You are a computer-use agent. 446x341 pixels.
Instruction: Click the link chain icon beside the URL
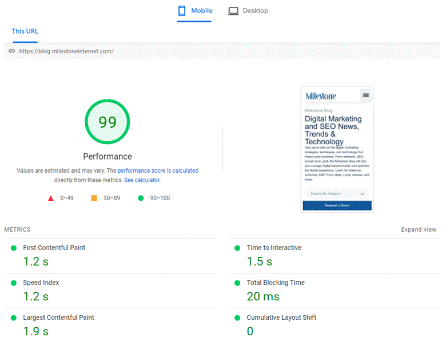click(x=11, y=51)
